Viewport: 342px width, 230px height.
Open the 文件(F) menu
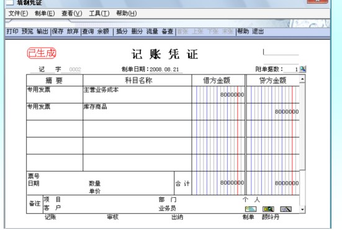coord(18,14)
